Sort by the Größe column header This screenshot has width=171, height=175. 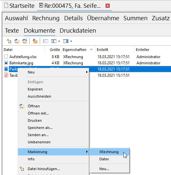[x=53, y=50]
